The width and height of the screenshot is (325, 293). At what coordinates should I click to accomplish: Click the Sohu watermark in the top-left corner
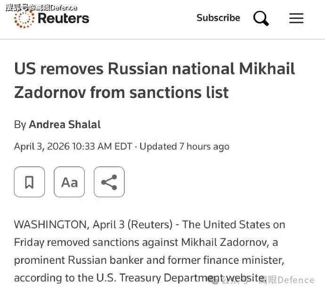[x=41, y=7]
